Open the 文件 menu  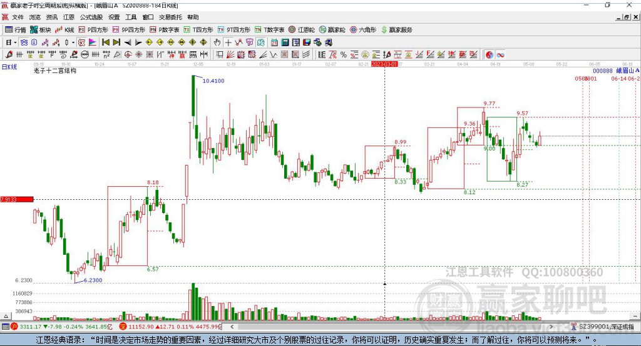(x=18, y=17)
